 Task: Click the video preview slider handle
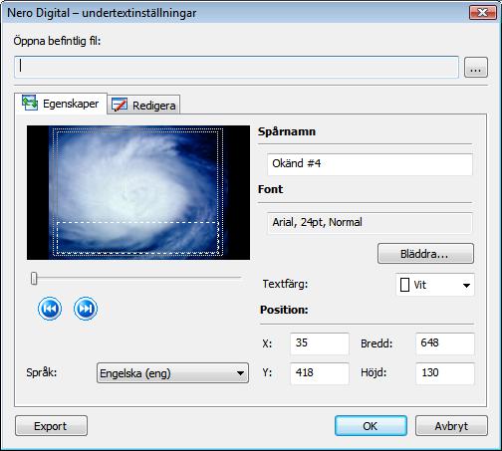[34, 278]
